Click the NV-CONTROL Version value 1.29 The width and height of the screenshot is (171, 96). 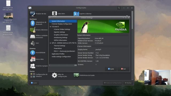[x=97, y=61]
